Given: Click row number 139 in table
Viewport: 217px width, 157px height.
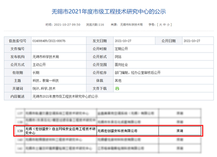Looking at the screenshot, I should coord(20,131).
